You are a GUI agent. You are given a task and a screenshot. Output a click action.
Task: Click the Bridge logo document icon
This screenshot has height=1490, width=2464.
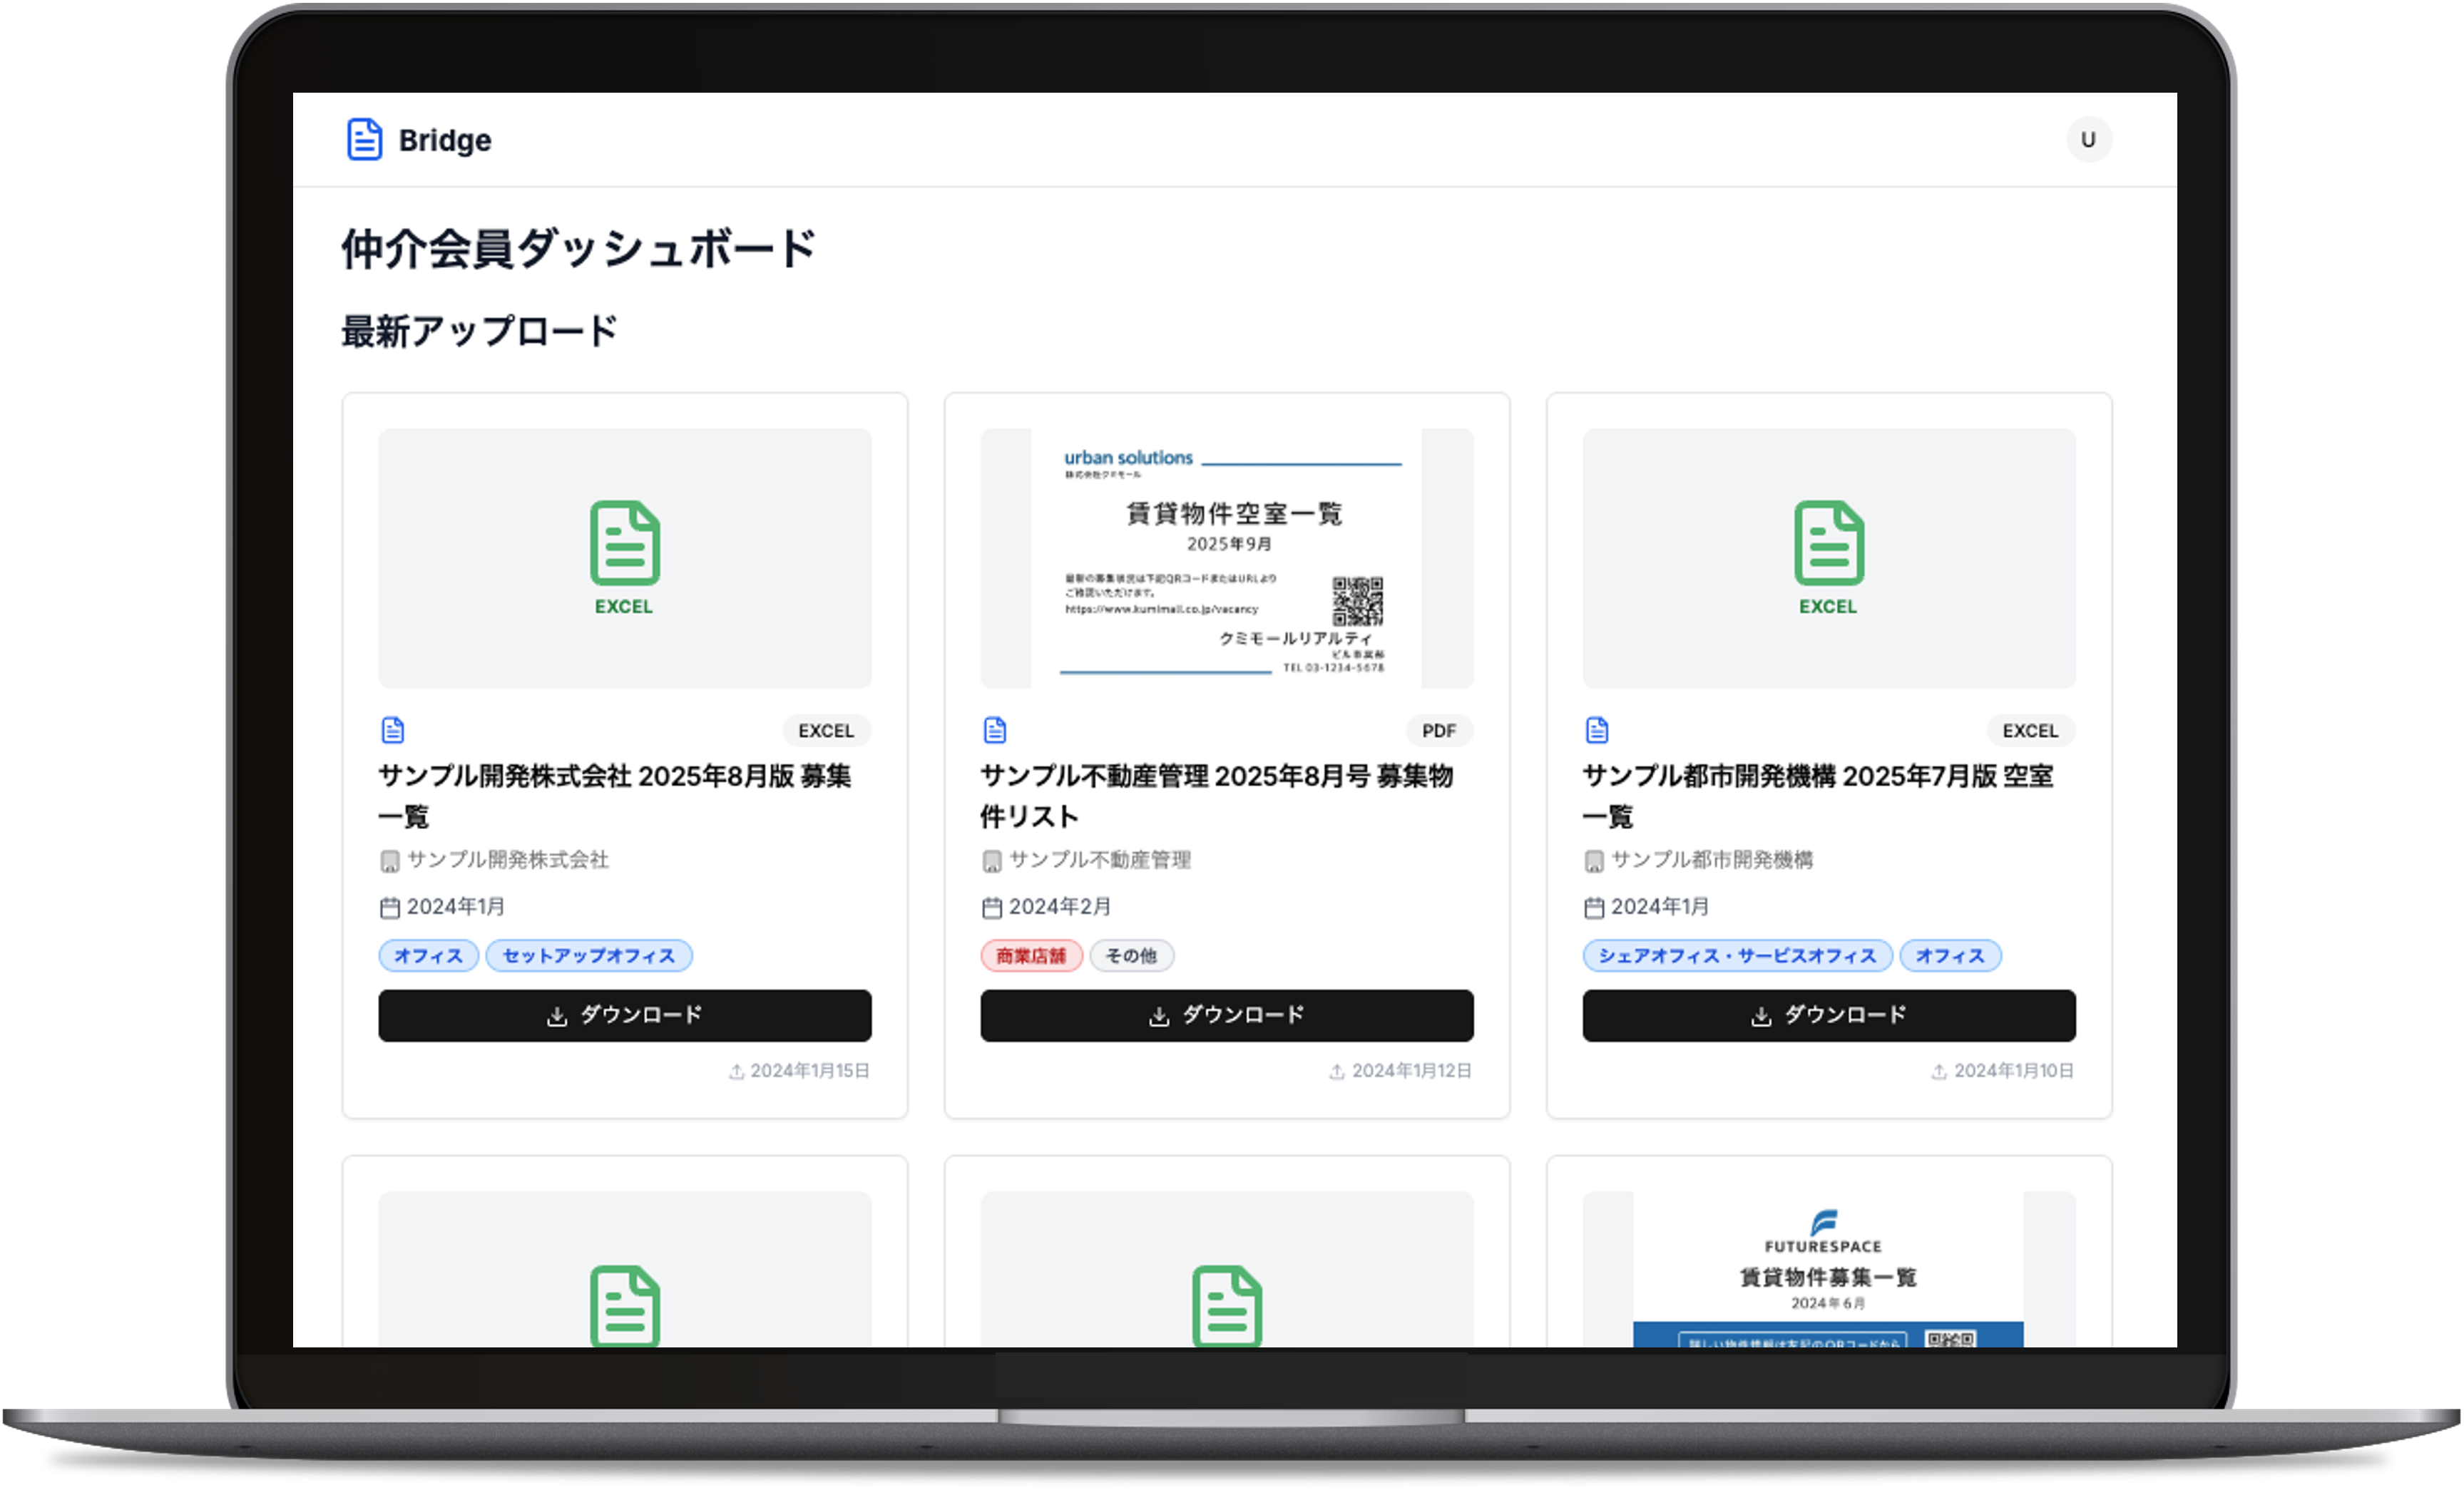pyautogui.click(x=364, y=140)
